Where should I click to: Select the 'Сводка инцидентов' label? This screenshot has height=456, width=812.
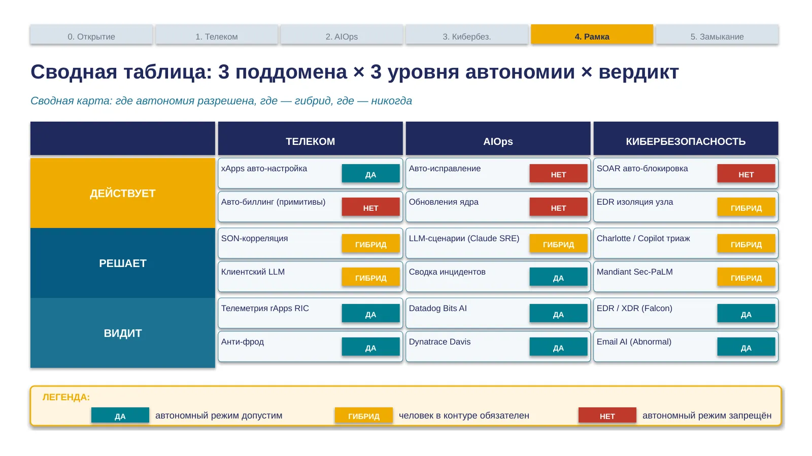[447, 272]
